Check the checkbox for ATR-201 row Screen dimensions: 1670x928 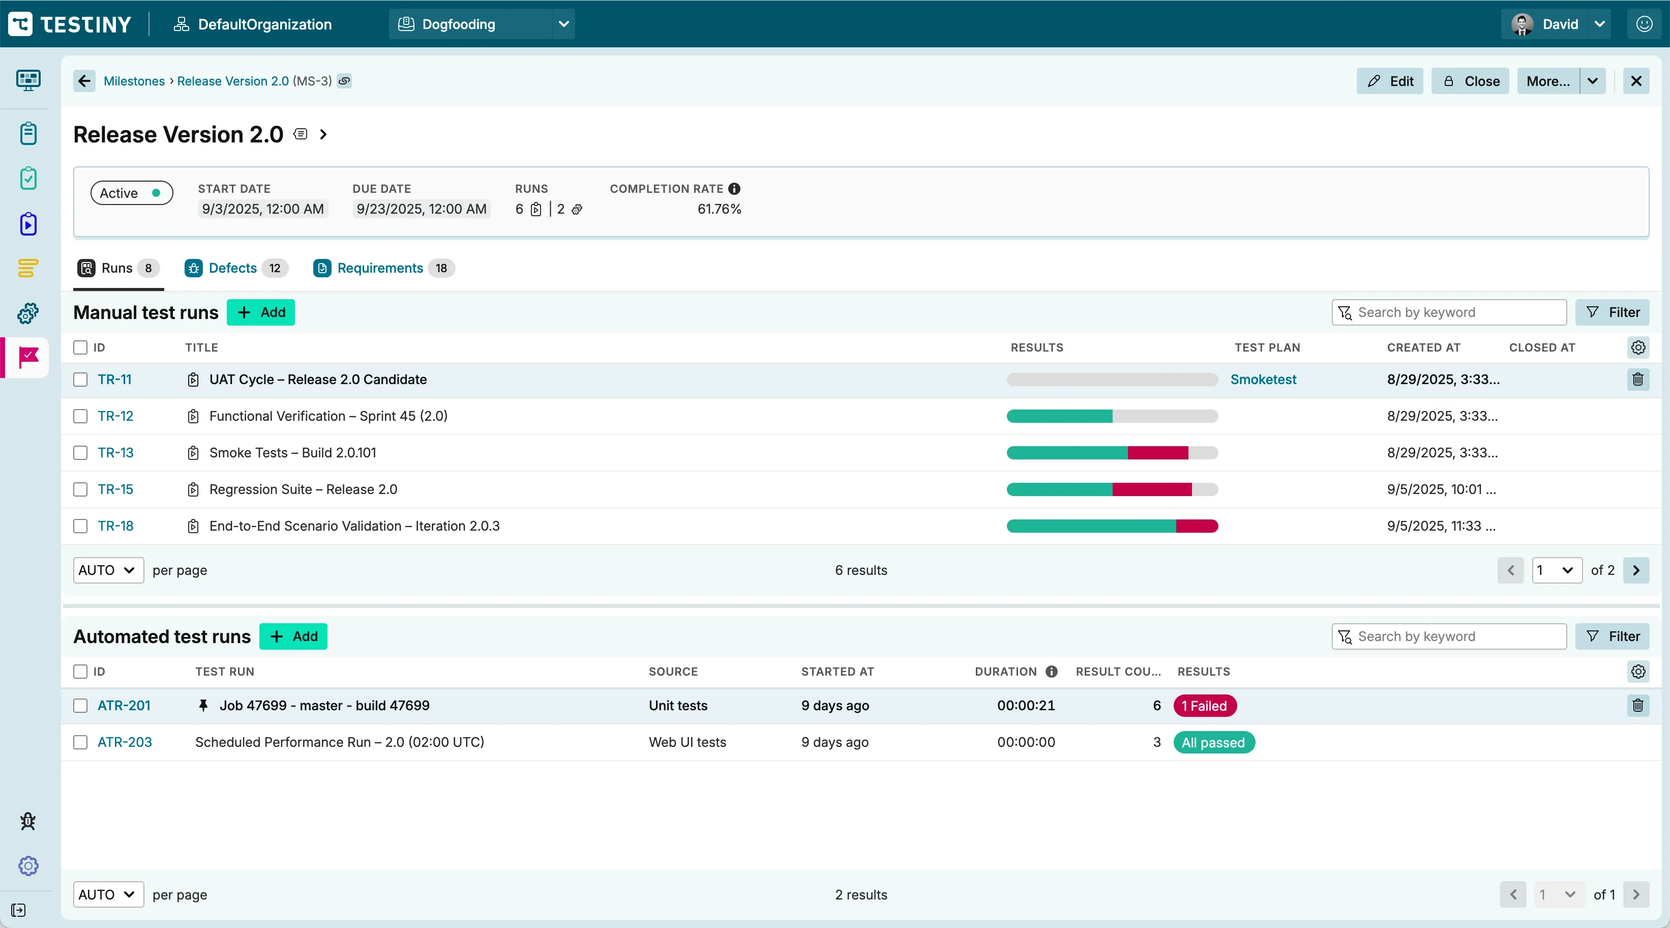tap(80, 706)
